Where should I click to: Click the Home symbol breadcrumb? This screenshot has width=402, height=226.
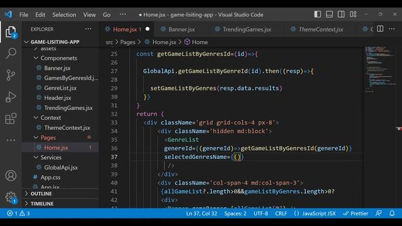point(196,42)
